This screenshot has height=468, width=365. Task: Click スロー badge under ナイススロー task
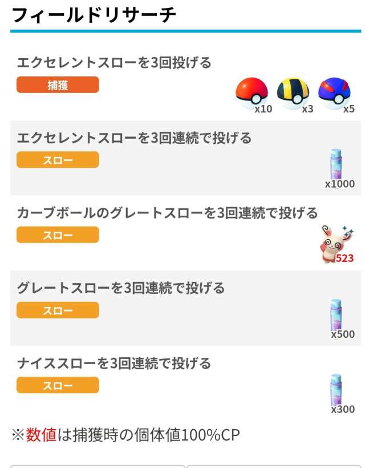click(58, 385)
